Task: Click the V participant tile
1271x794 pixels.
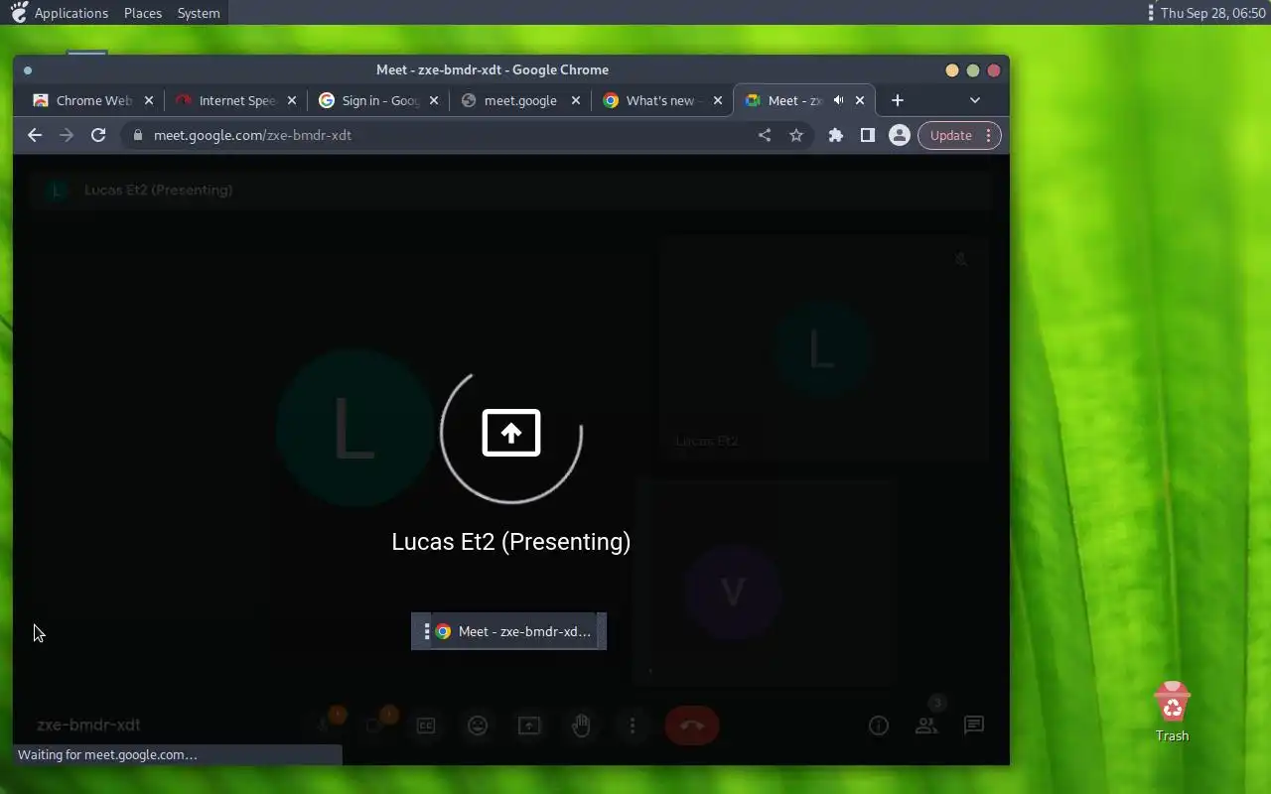Action: click(765, 582)
